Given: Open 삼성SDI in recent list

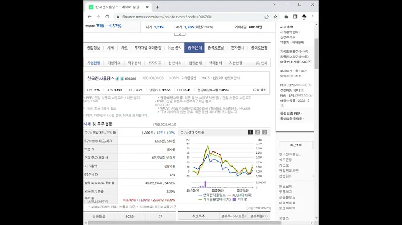Looking at the screenshot, I should click(x=285, y=176).
